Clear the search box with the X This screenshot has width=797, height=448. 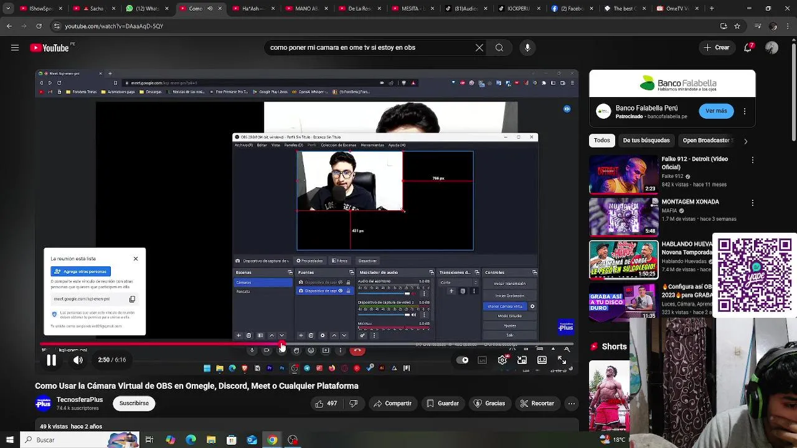pyautogui.click(x=479, y=48)
